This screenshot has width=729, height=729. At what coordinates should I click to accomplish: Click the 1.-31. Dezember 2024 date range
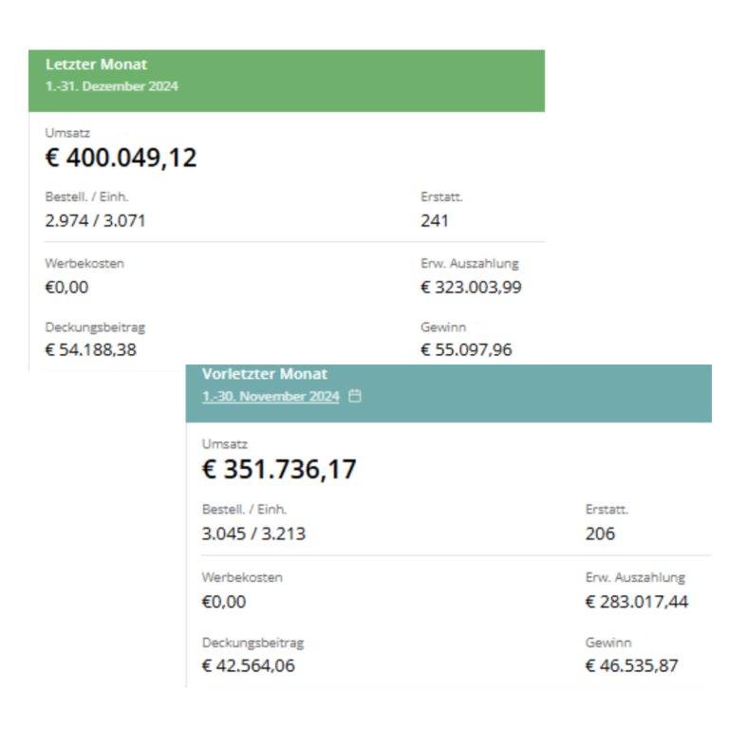(x=112, y=86)
